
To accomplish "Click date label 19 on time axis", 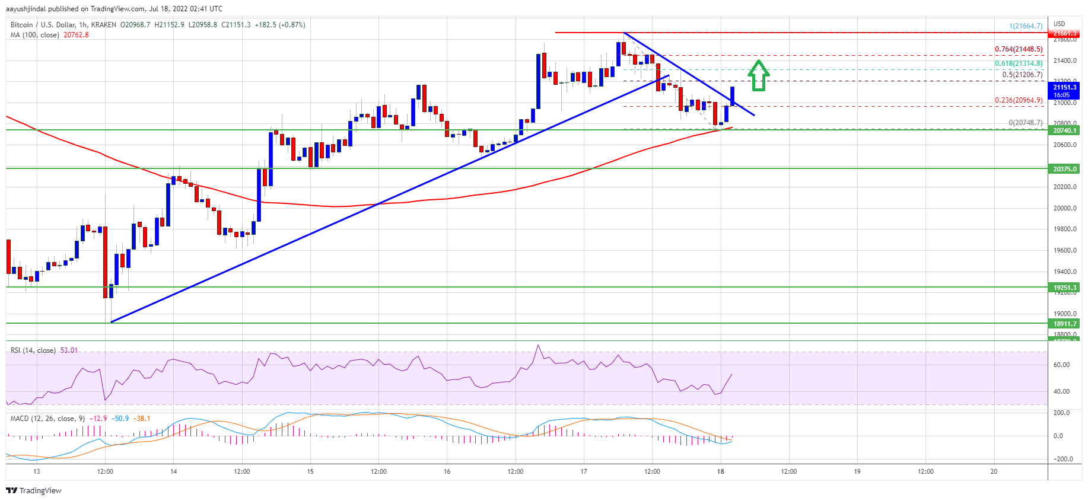I will pos(857,471).
